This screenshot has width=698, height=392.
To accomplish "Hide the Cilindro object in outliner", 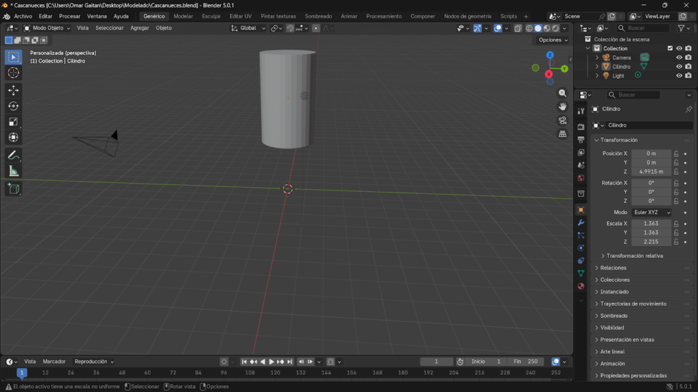I will click(x=679, y=67).
